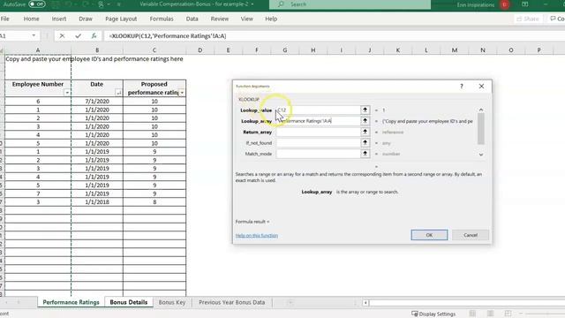Select cell with date 7/1/2020

pyautogui.click(x=97, y=102)
